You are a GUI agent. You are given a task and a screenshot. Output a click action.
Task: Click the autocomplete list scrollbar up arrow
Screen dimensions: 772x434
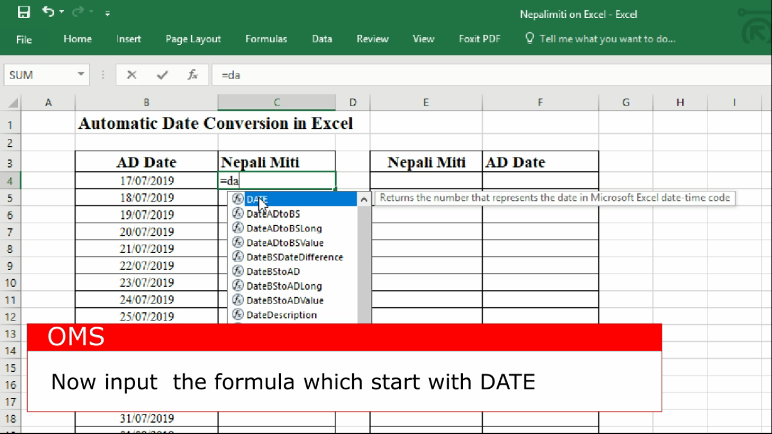point(364,199)
